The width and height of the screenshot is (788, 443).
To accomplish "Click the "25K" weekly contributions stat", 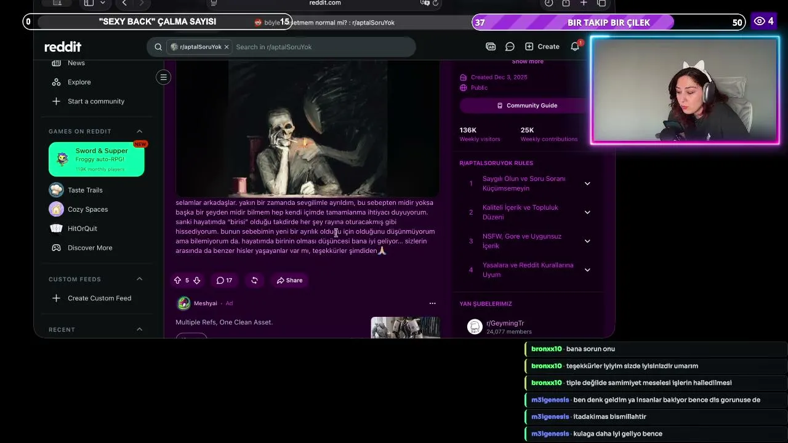I will [x=527, y=130].
